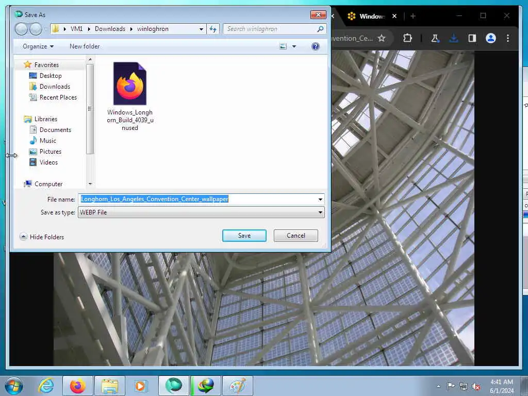The height and width of the screenshot is (396, 528).
Task: Open the green globe downloader taskbar icon
Action: 205,386
